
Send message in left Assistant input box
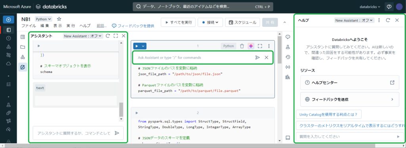(117, 133)
